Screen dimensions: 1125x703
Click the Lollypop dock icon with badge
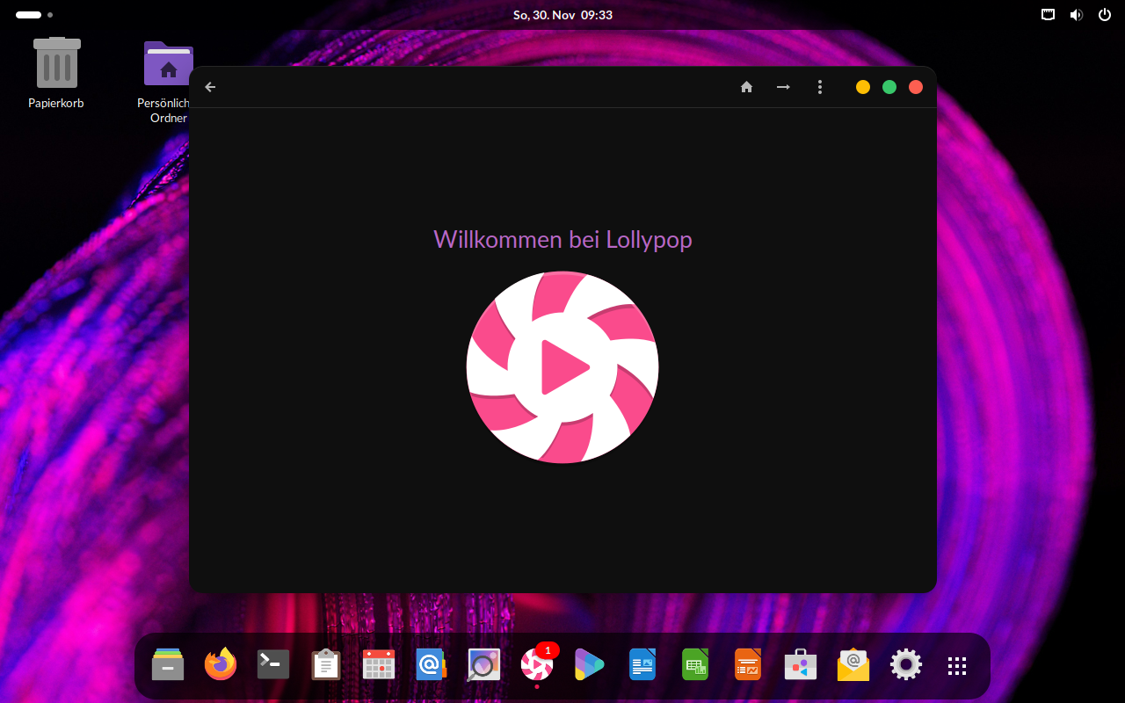coord(537,665)
